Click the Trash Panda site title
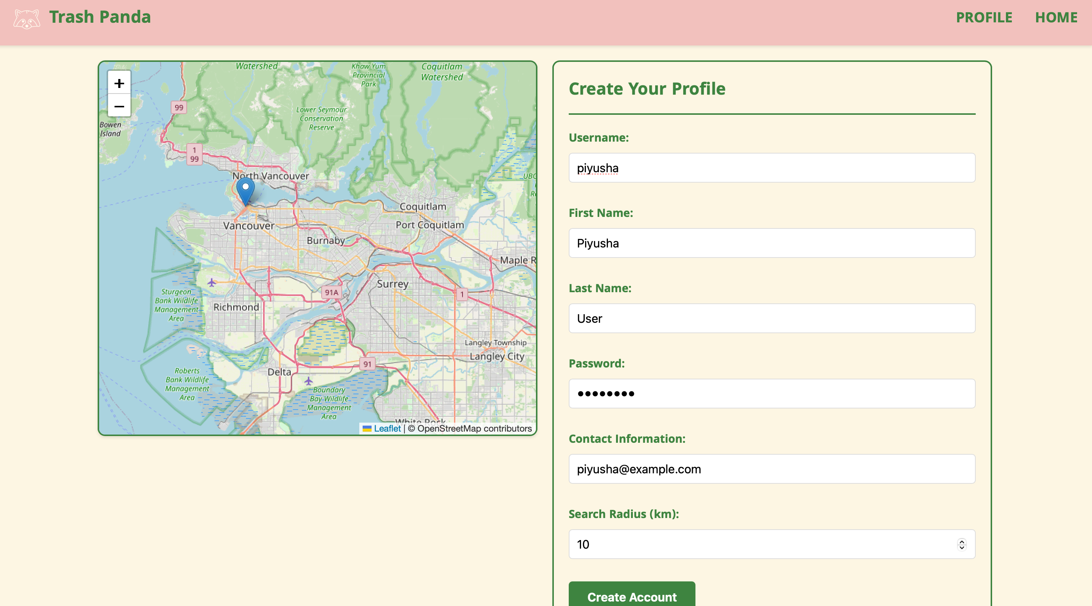Image resolution: width=1092 pixels, height=606 pixels. (100, 17)
